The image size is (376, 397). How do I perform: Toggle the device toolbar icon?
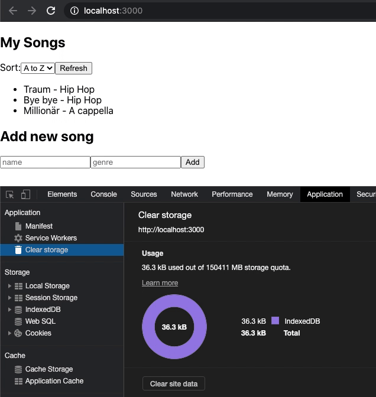[25, 194]
